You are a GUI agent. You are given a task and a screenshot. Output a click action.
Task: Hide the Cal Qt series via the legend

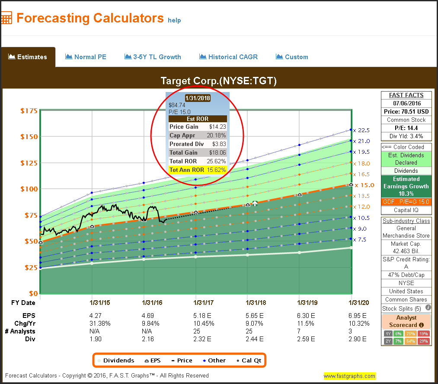[249, 360]
